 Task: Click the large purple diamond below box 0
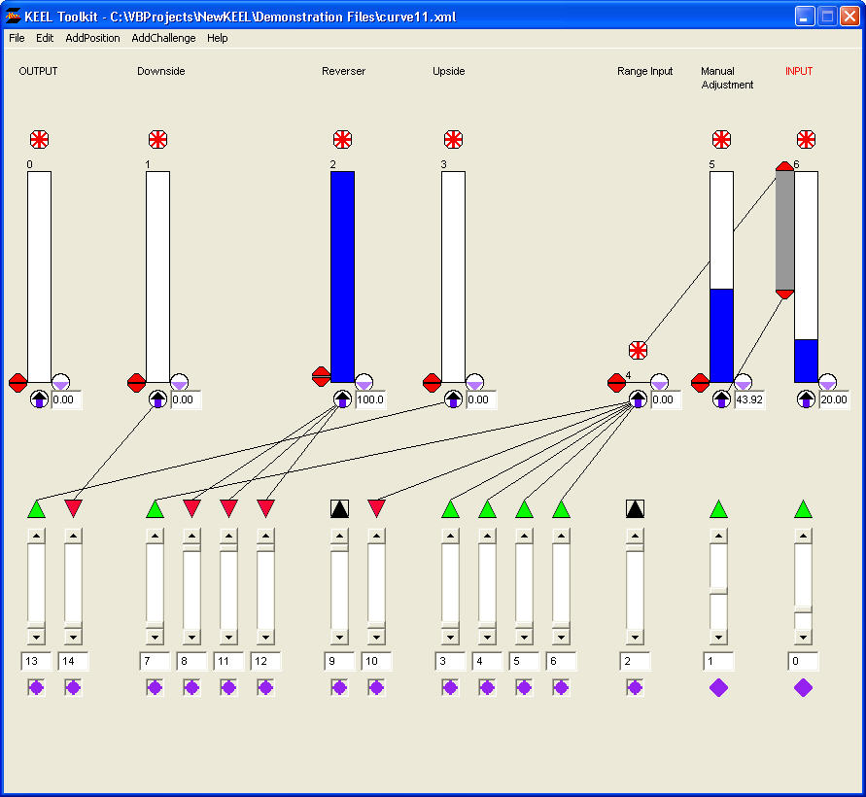point(803,687)
